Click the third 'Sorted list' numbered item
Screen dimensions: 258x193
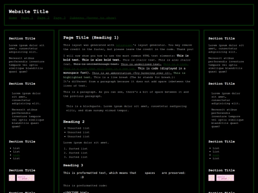pyautogui.click(x=78, y=157)
